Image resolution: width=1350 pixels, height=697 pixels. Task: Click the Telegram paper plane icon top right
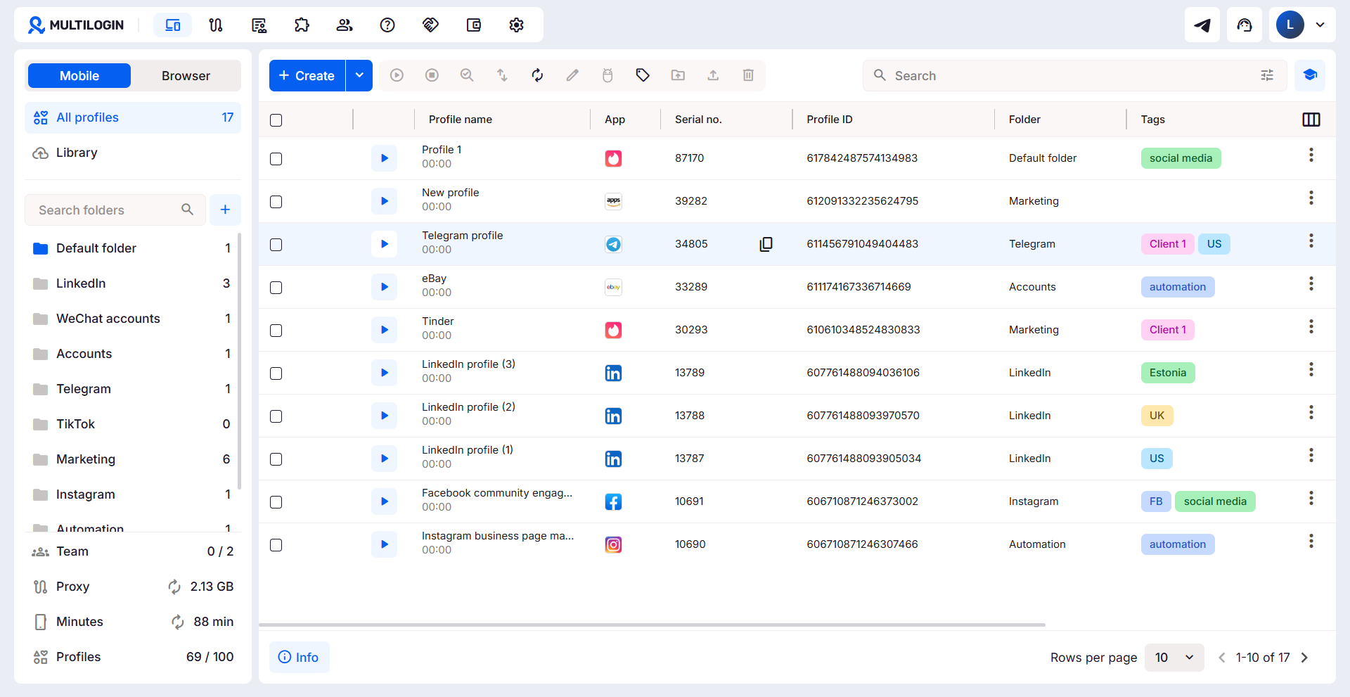(1202, 25)
